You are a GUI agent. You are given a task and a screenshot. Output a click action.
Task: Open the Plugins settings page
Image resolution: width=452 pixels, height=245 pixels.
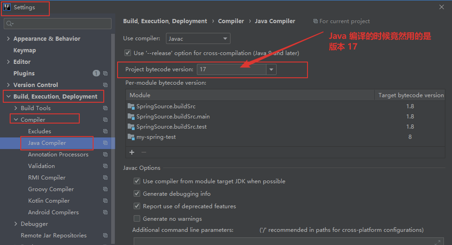click(24, 73)
